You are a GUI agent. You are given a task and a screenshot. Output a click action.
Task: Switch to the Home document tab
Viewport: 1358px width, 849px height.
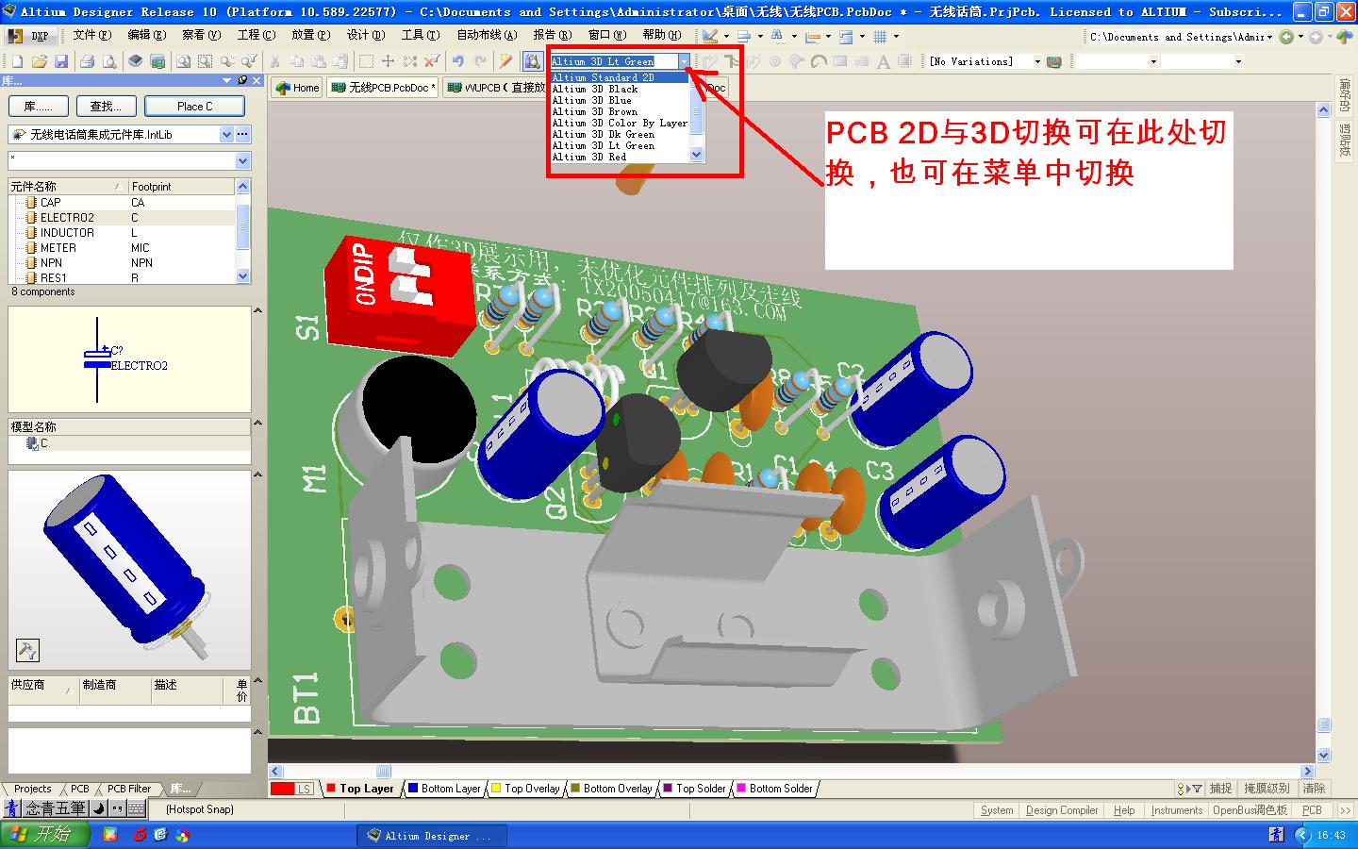pyautogui.click(x=297, y=88)
